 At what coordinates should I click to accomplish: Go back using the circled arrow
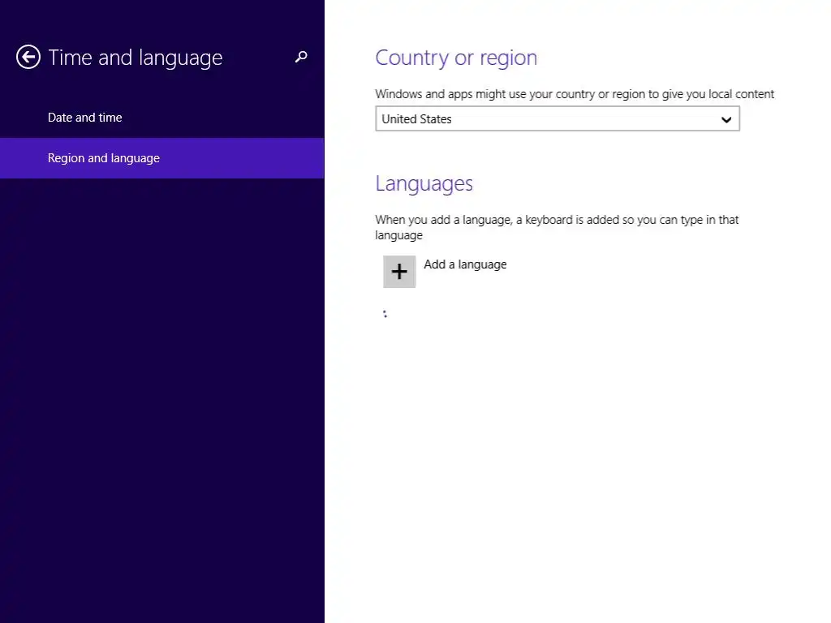28,58
